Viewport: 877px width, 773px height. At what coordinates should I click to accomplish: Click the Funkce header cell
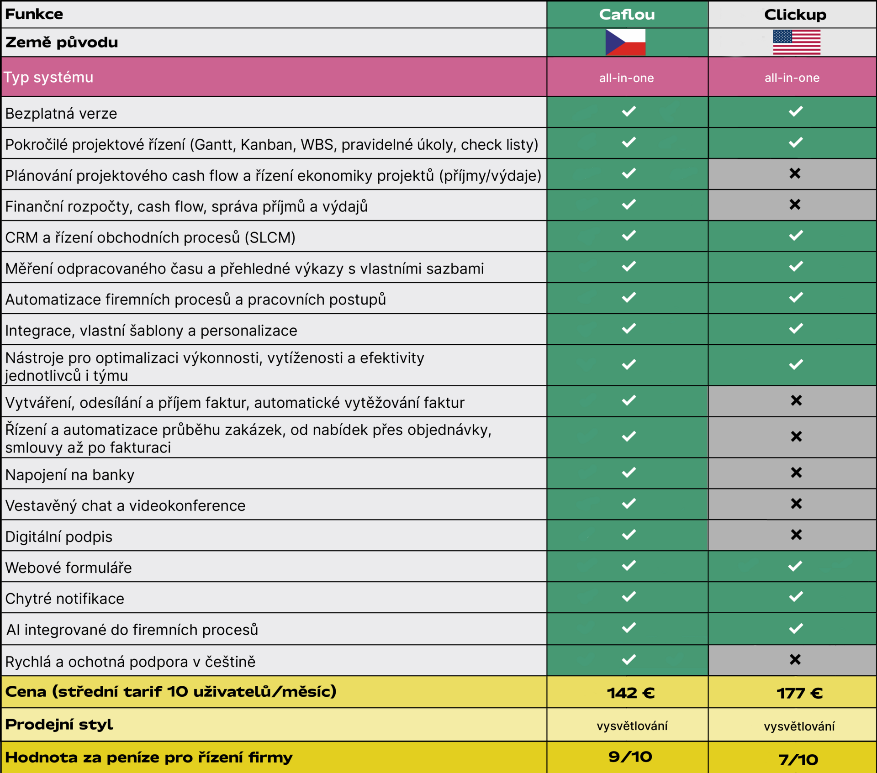click(x=34, y=14)
